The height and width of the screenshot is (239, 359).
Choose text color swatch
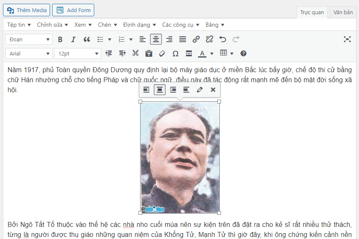click(x=202, y=53)
